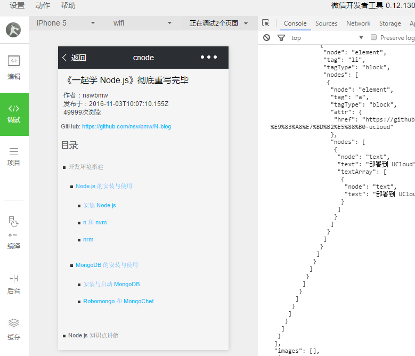Screen dimensions: 415x356
Task: Open the 编辑 (Edit) sidebar panel
Action: coord(14,67)
